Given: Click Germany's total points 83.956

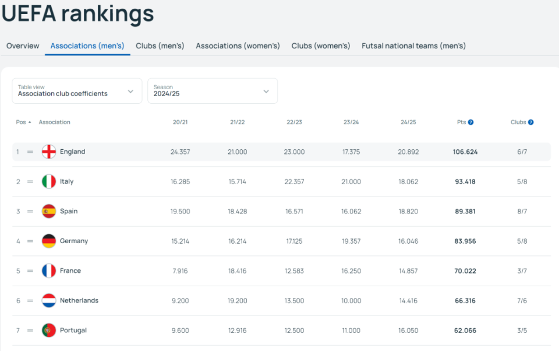Looking at the screenshot, I should (465, 241).
